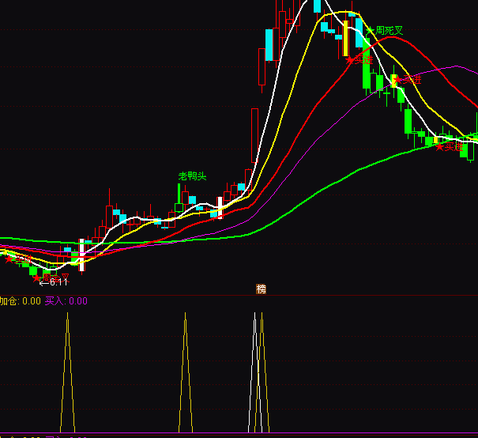Click the green star beside 周死叉
Viewport: 478px width, 438px height.
pyautogui.click(x=369, y=31)
